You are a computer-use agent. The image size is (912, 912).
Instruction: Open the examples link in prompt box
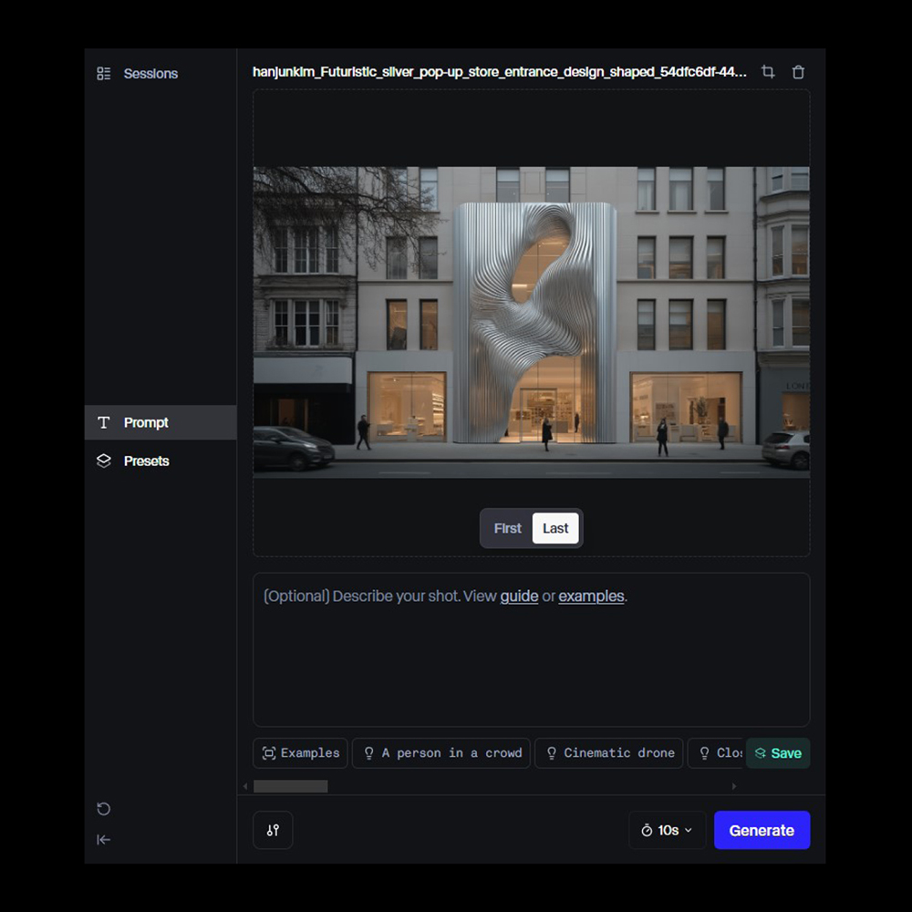pyautogui.click(x=591, y=596)
